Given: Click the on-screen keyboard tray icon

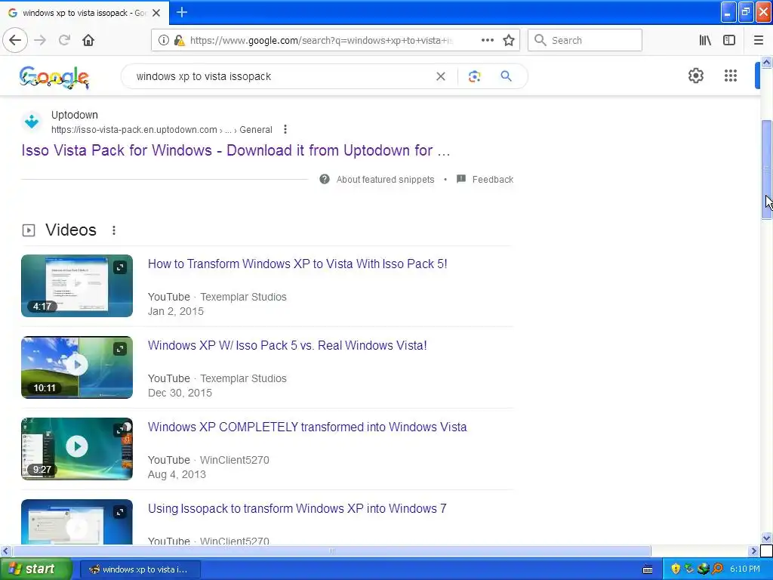Looking at the screenshot, I should [x=648, y=569].
